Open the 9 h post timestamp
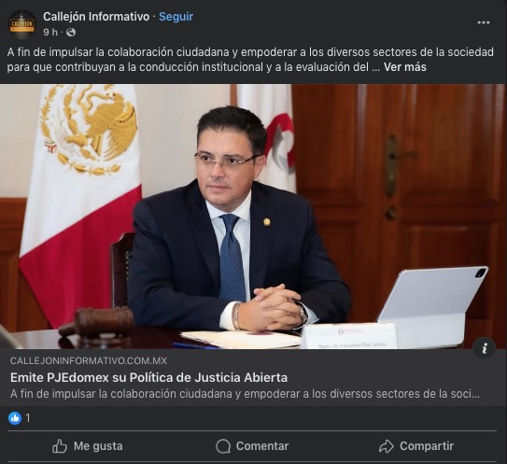 (x=50, y=33)
